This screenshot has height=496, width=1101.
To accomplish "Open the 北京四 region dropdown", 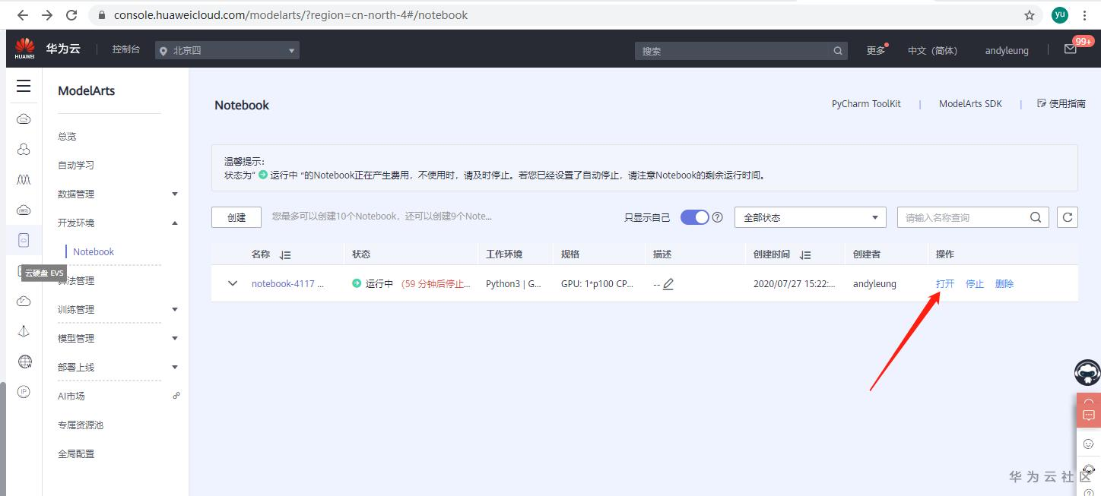I will [227, 50].
